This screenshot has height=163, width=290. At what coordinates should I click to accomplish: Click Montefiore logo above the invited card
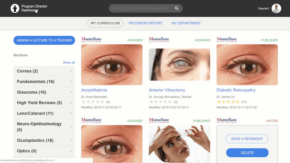click(x=227, y=120)
